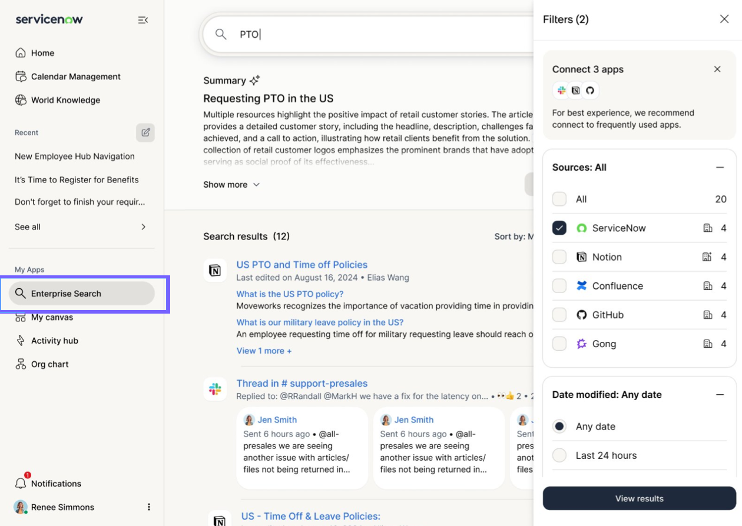Screen dimensions: 742x526
Task: Check the All sources checkbox
Action: [559, 199]
